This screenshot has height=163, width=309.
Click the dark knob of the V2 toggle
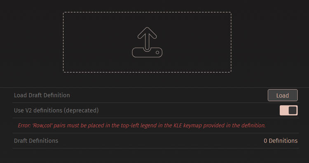(293, 110)
